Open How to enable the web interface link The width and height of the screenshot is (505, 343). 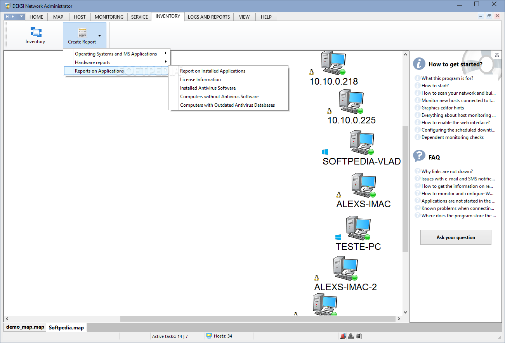pos(456,123)
